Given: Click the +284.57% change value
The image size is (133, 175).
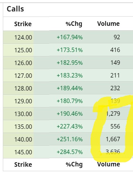Looking at the screenshot, I should click(70, 152).
